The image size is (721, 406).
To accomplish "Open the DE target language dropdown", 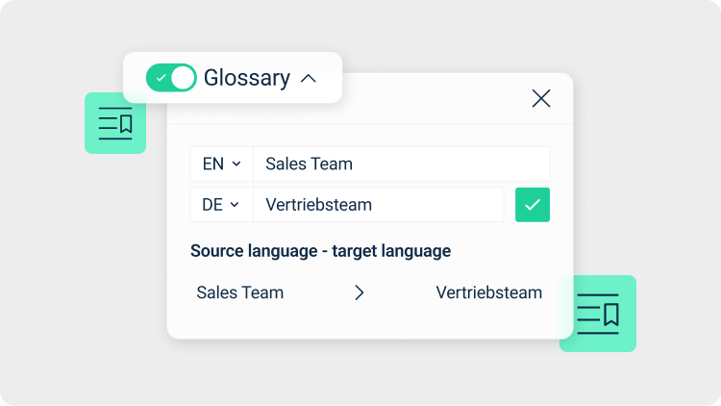I will pos(221,204).
